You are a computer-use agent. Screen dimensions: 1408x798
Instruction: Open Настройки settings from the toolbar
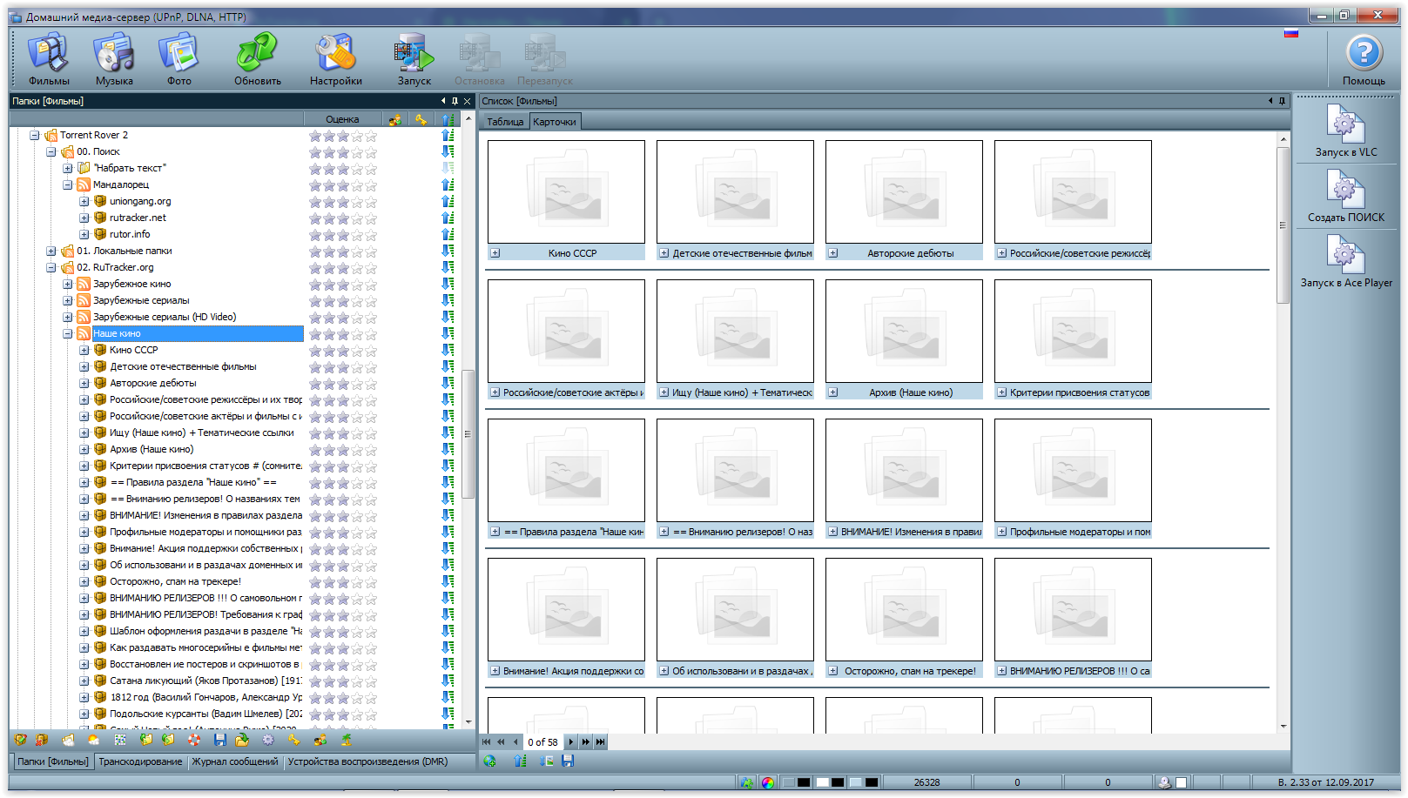tap(335, 58)
